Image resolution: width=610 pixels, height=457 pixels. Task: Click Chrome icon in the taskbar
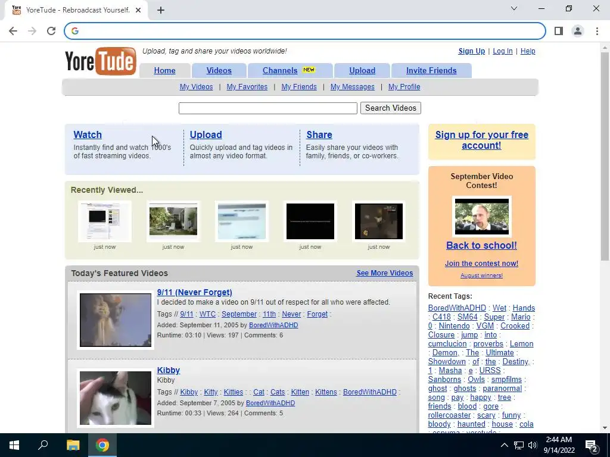click(x=102, y=445)
